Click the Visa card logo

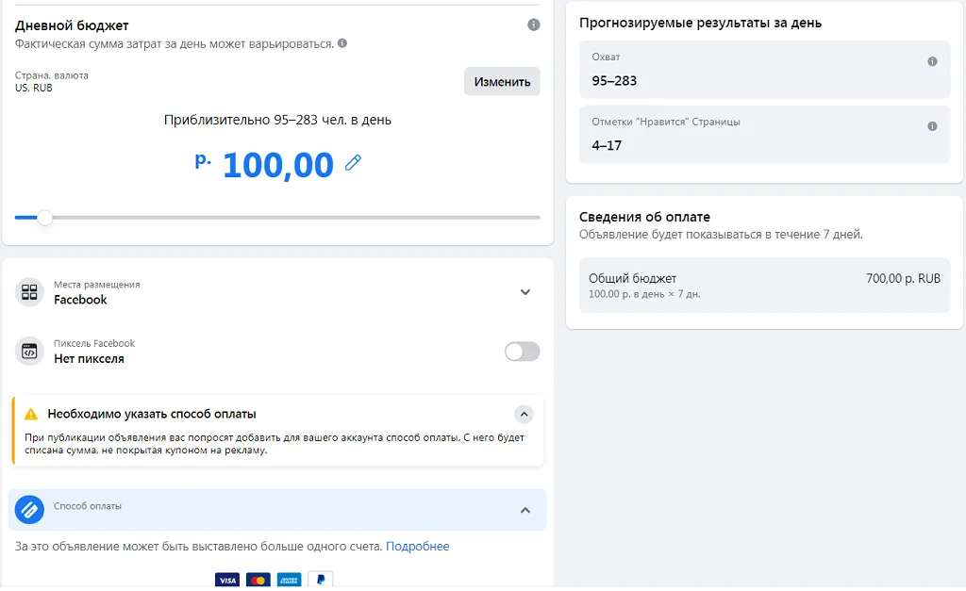[x=226, y=581]
